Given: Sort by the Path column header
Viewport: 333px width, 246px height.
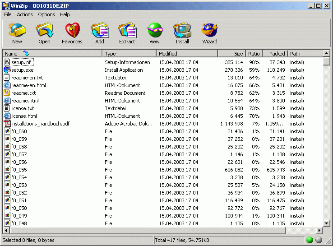Looking at the screenshot, I should (305, 54).
